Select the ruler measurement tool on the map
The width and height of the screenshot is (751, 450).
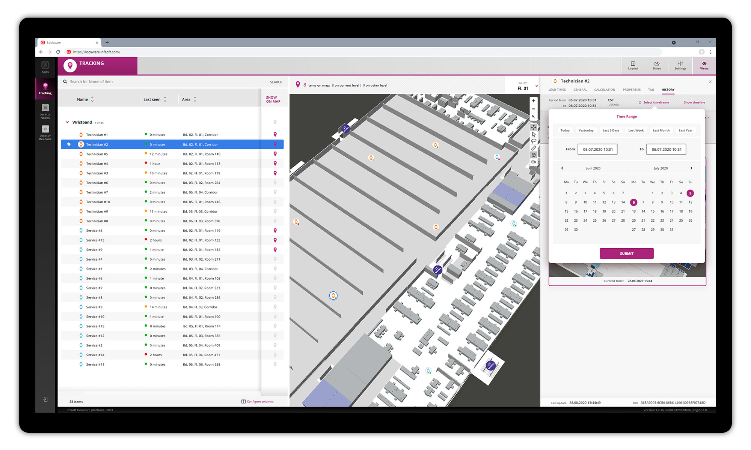(534, 148)
